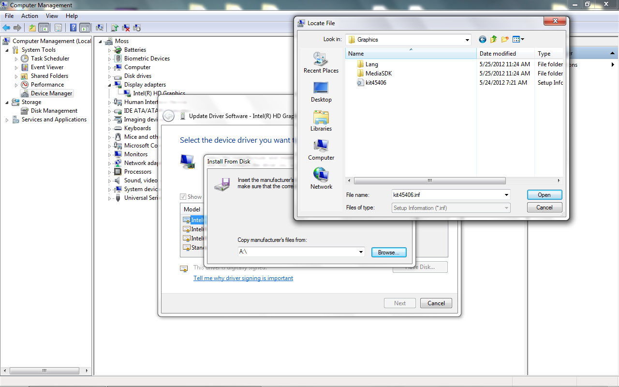The image size is (619, 387).
Task: Click Computer icon in places bar
Action: coord(321,150)
